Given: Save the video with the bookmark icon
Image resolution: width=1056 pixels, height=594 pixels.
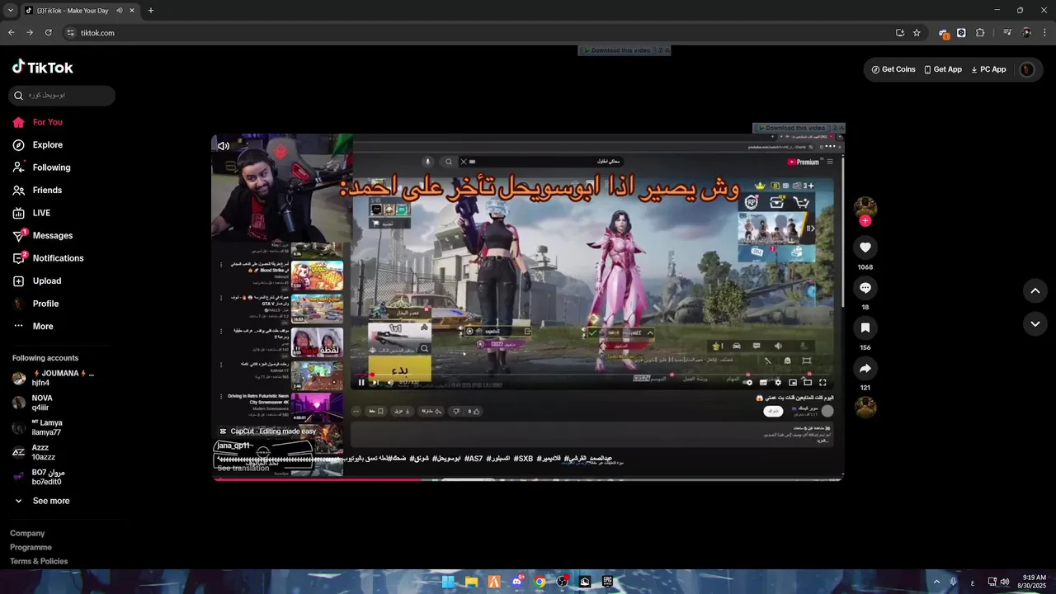Looking at the screenshot, I should pyautogui.click(x=865, y=328).
